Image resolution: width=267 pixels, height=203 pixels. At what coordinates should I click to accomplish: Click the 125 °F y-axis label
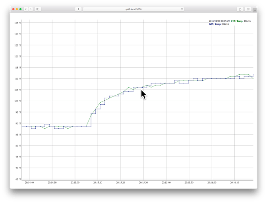coord(18,45)
